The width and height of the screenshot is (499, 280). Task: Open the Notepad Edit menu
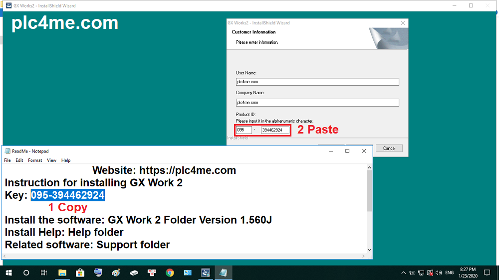(x=19, y=160)
